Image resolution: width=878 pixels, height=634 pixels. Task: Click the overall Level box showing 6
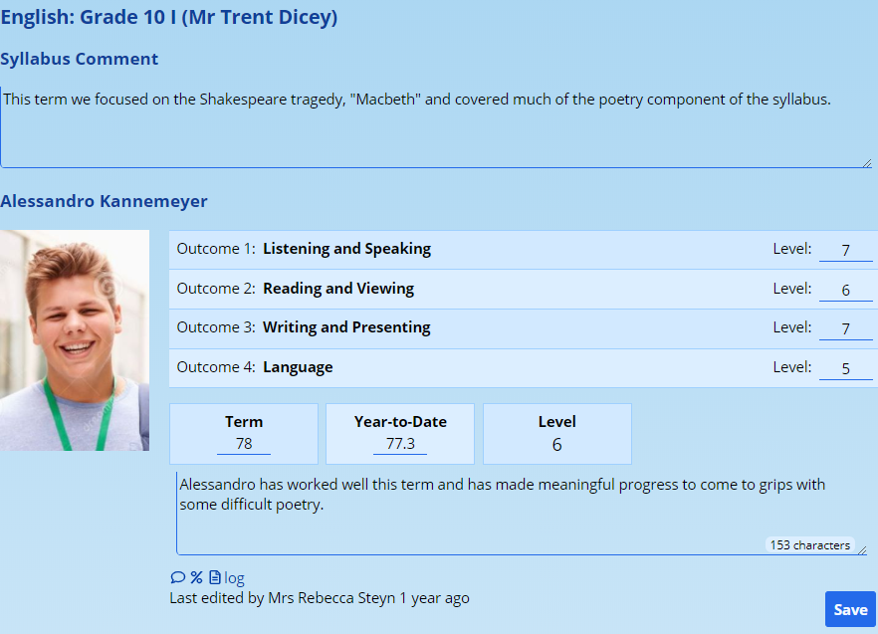click(x=556, y=434)
